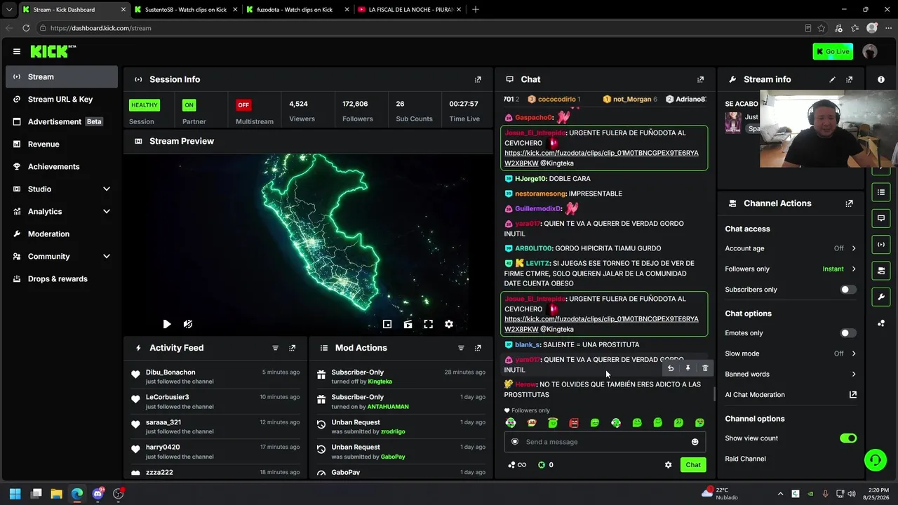Open File Explorer from the taskbar
The height and width of the screenshot is (505, 898).
point(57,494)
